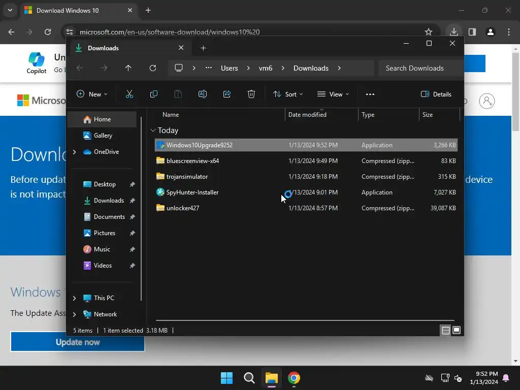The height and width of the screenshot is (390, 520).
Task: Switch to large thumbnails view icon in status bar
Action: [457, 330]
